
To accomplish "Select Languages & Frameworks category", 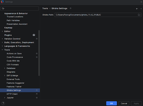I will 17,46.
